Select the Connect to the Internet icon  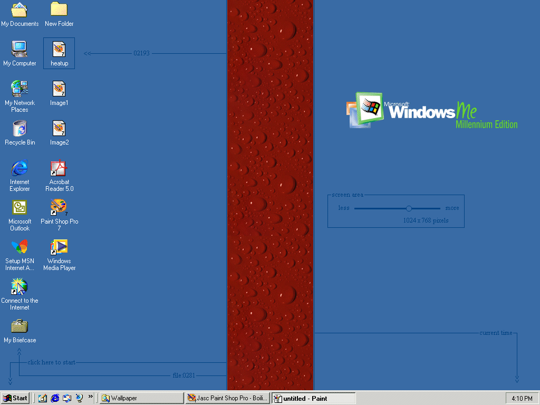pyautogui.click(x=20, y=294)
